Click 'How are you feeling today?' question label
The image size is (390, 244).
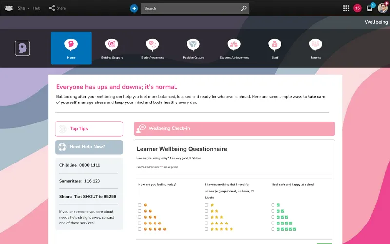click(157, 185)
